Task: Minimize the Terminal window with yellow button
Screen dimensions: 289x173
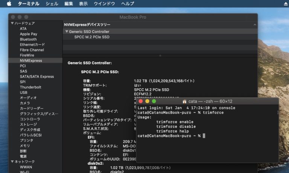Action: coord(148,101)
